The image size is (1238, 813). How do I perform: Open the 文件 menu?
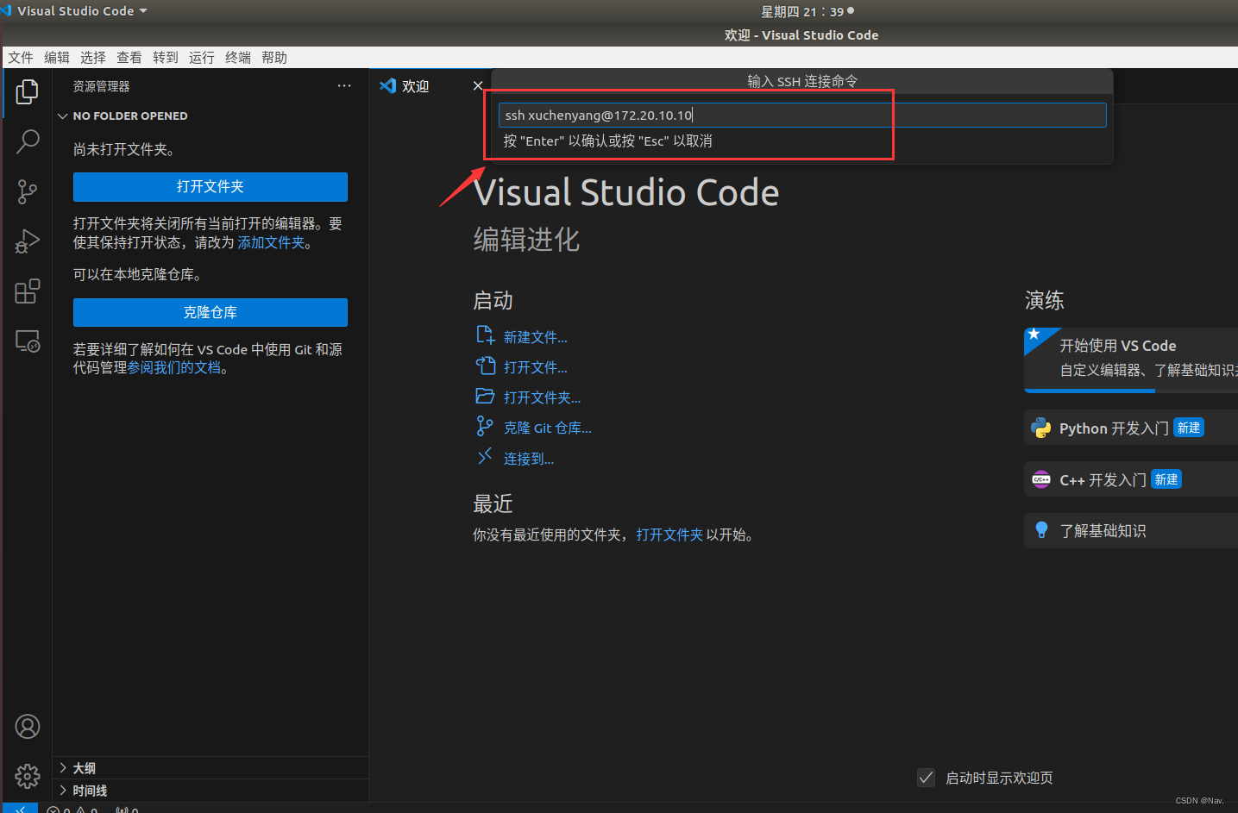coord(21,58)
